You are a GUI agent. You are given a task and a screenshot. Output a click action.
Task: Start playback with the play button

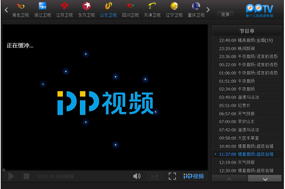click(11, 176)
